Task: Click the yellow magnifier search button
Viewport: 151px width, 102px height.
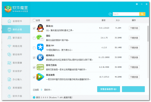Action: 142,14
